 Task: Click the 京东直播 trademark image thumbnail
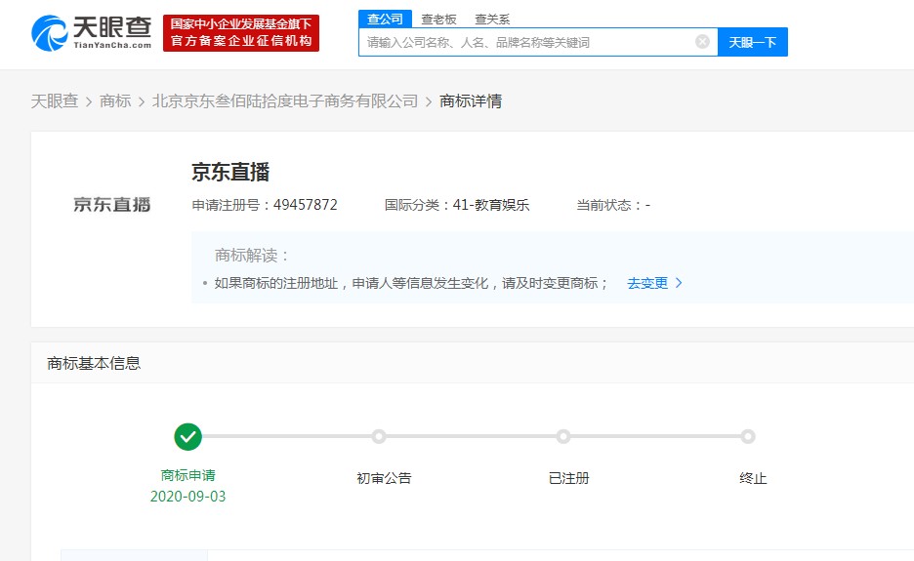point(112,205)
